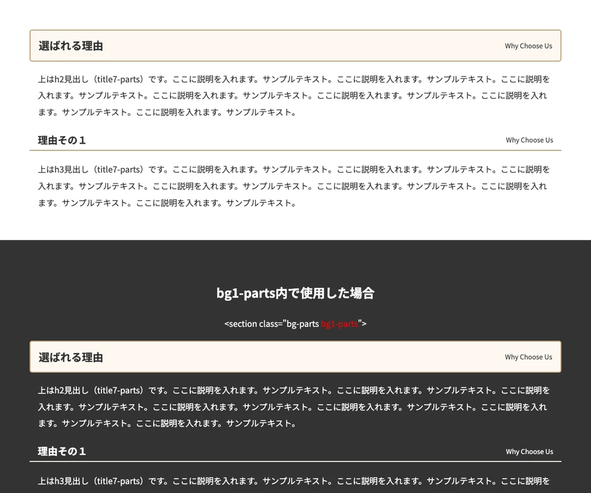Click the "選ばれる理由" heading in the dark section
This screenshot has height=493, width=591.
tap(70, 357)
